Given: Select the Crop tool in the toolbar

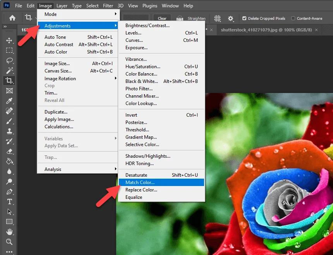Looking at the screenshot, I should pyautogui.click(x=9, y=81).
